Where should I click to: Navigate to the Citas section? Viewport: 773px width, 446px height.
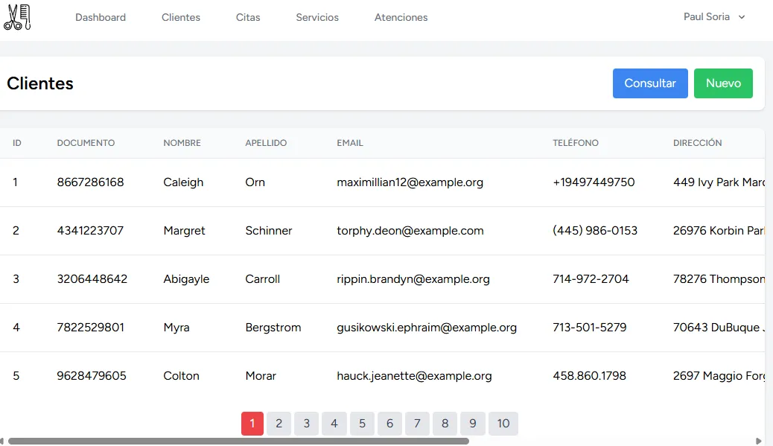[x=248, y=17]
